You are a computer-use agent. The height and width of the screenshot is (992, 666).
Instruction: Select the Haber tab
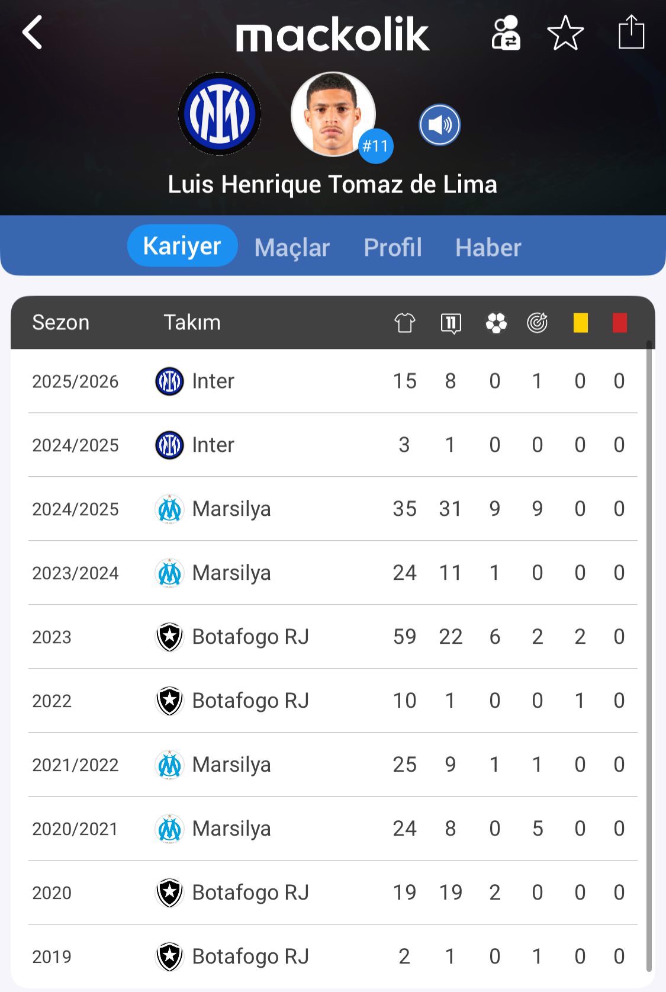[x=488, y=248]
